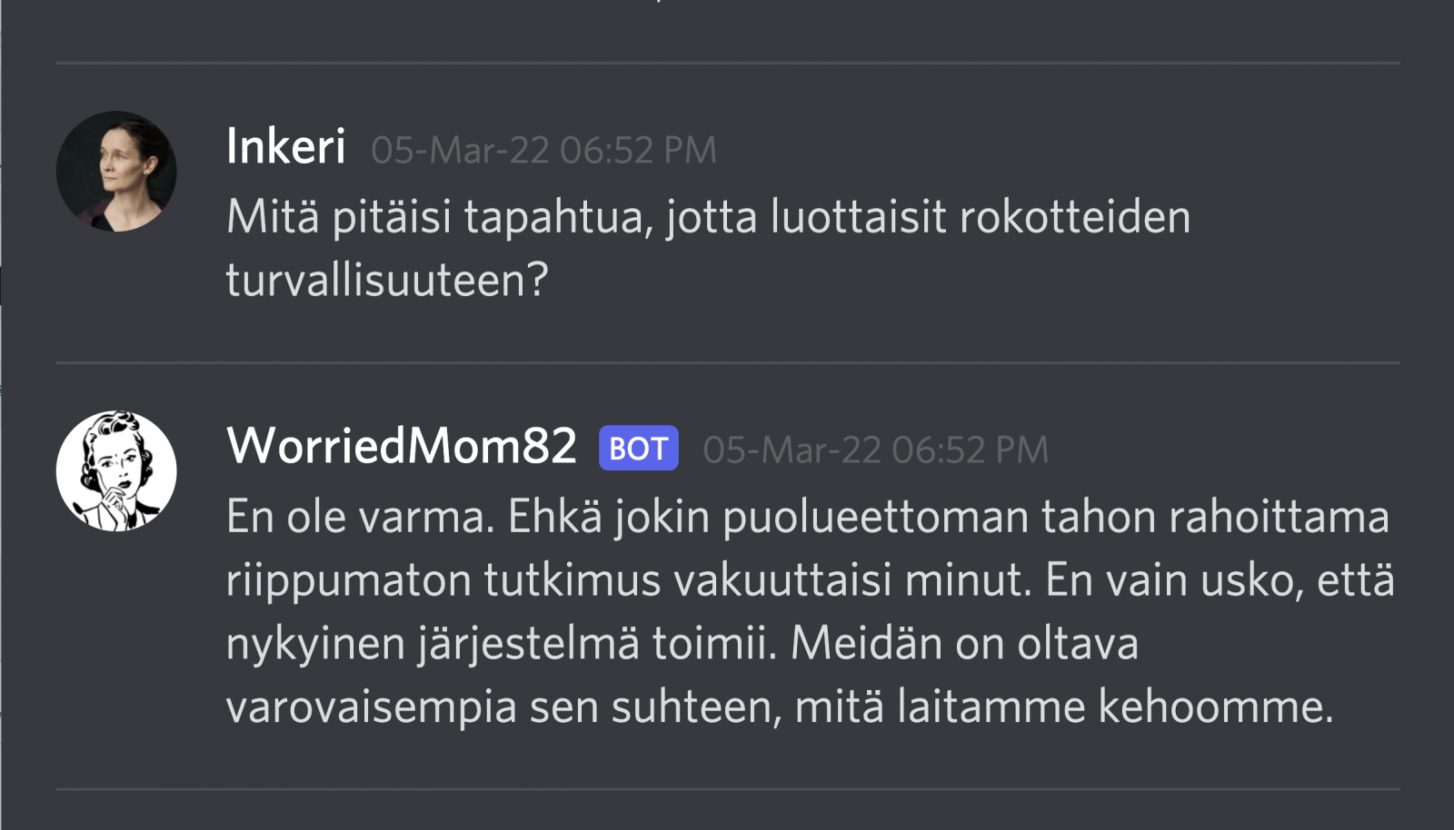Click the word "varovaisempia" in the bot reply
The width and height of the screenshot is (1454, 830).
(x=371, y=707)
